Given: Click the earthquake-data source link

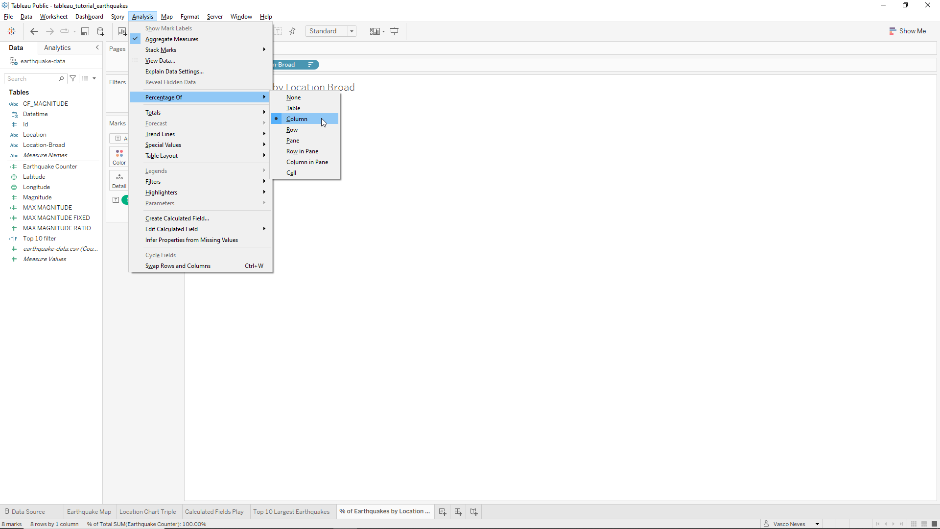Looking at the screenshot, I should pyautogui.click(x=43, y=61).
